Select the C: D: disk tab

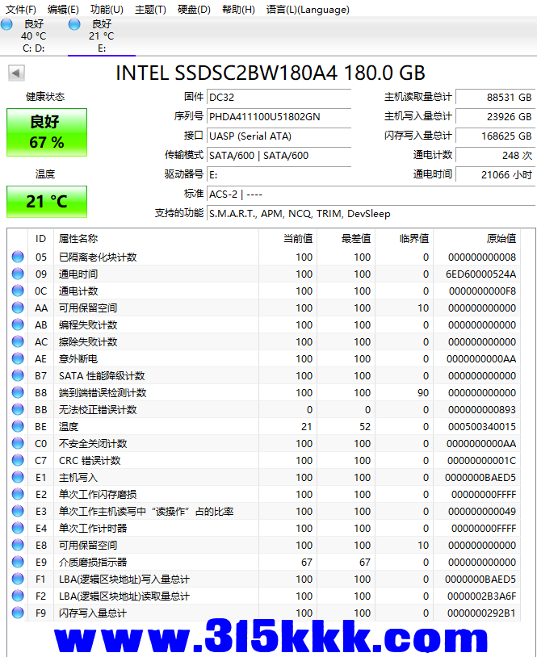pyautogui.click(x=34, y=36)
